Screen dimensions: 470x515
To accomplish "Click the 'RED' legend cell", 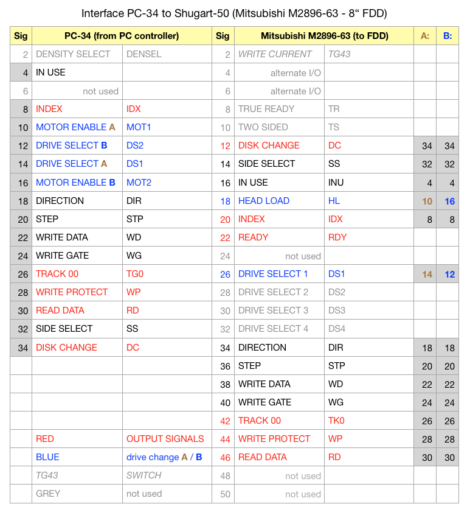I will point(77,439).
